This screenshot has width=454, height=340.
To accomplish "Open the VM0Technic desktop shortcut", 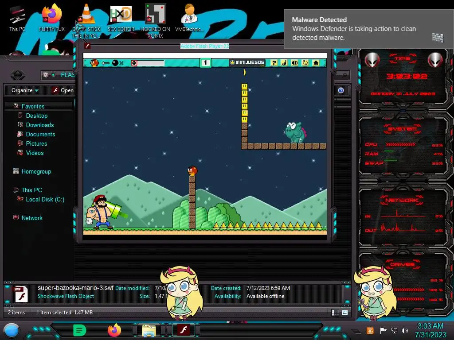I will (x=189, y=18).
